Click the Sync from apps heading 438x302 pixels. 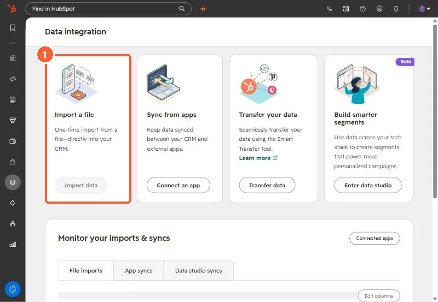(171, 115)
